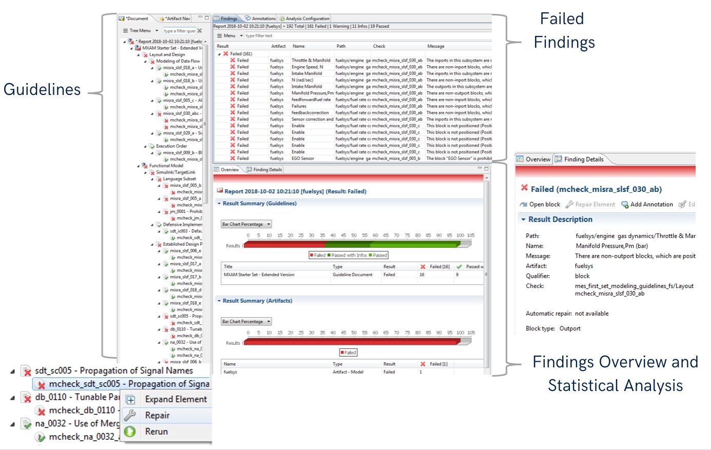Click the Tree Menu hamburger icon

tap(126, 30)
